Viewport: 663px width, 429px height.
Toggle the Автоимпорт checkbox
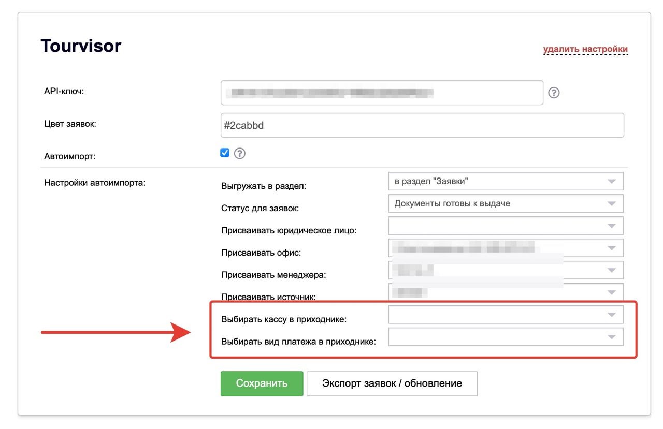pyautogui.click(x=225, y=153)
